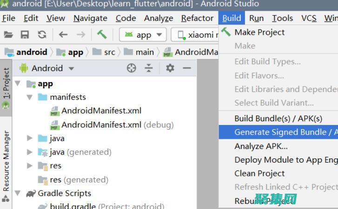Click the green hammer Make Project icon
Screen dimensions: 338x209
[101, 35]
